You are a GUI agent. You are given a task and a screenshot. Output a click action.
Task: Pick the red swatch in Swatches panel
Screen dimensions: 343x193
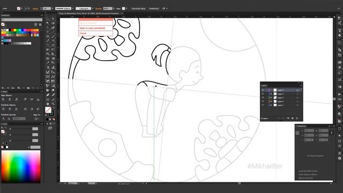click(x=12, y=30)
